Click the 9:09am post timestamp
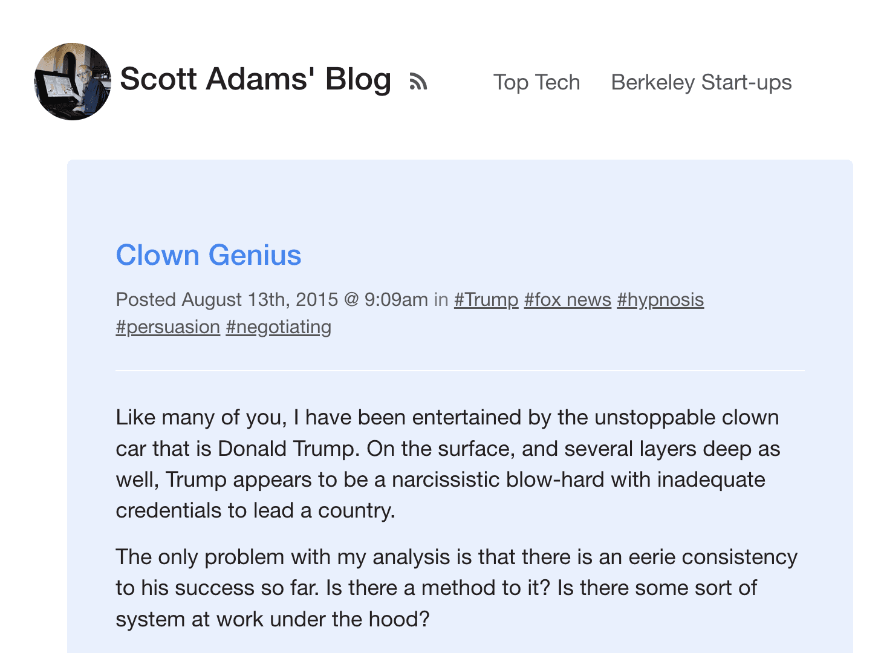 tap(396, 299)
